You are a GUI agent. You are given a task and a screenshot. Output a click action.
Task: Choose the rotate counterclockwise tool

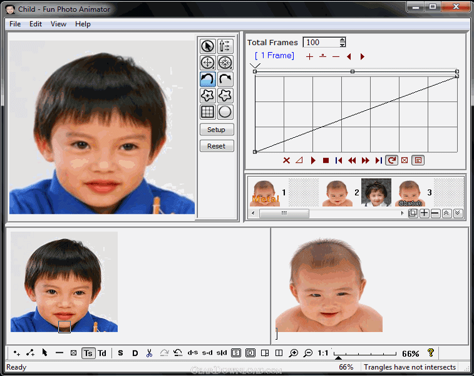pyautogui.click(x=207, y=79)
